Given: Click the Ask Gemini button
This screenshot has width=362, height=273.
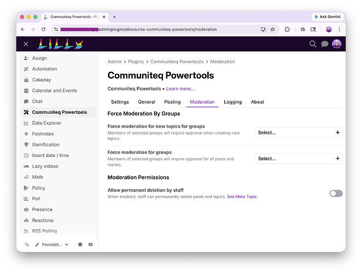Looking at the screenshot, I should [x=328, y=16].
